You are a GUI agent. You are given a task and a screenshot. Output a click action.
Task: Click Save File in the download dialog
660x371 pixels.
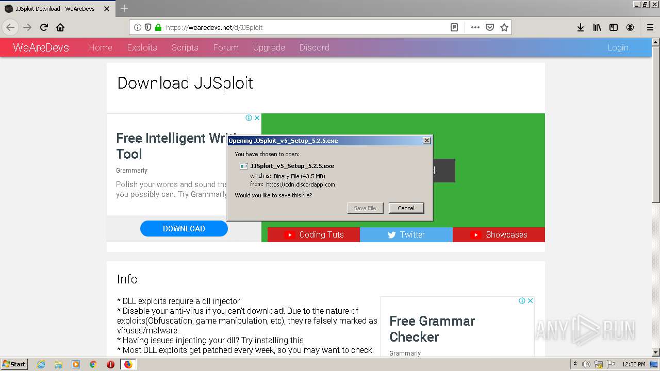point(365,208)
